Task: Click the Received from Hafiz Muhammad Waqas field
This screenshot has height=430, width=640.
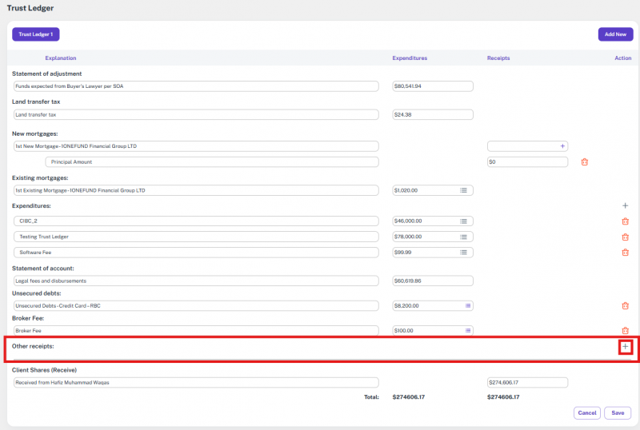Action: coord(195,383)
